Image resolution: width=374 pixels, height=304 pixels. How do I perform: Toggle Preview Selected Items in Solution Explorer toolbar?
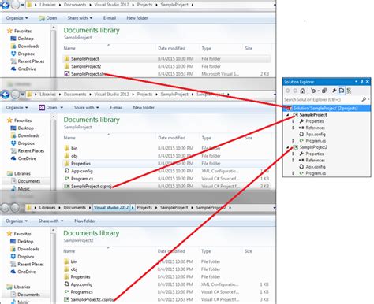tap(342, 91)
